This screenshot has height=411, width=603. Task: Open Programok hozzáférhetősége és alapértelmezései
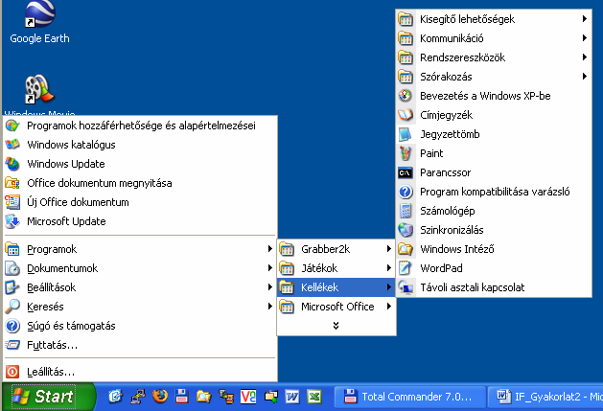[x=140, y=126]
